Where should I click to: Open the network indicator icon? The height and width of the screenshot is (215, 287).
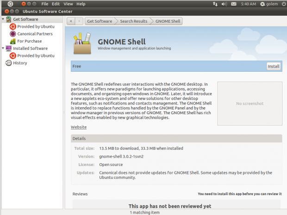(215, 4)
